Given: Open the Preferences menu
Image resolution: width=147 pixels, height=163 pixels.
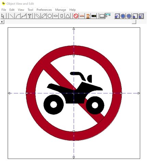Looking at the screenshot, I should coord(44,10).
